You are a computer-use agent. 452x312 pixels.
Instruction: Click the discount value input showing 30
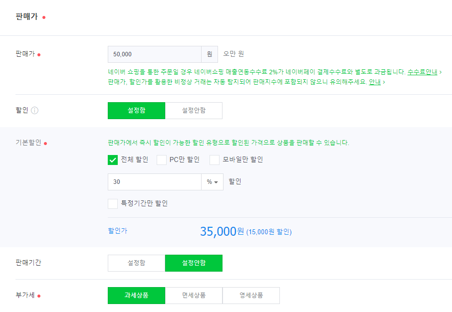coord(155,182)
